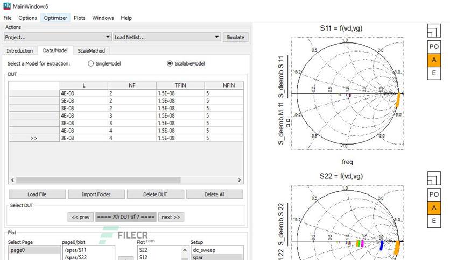Open the Options menu
The height and width of the screenshot is (260, 450).
coord(27,18)
